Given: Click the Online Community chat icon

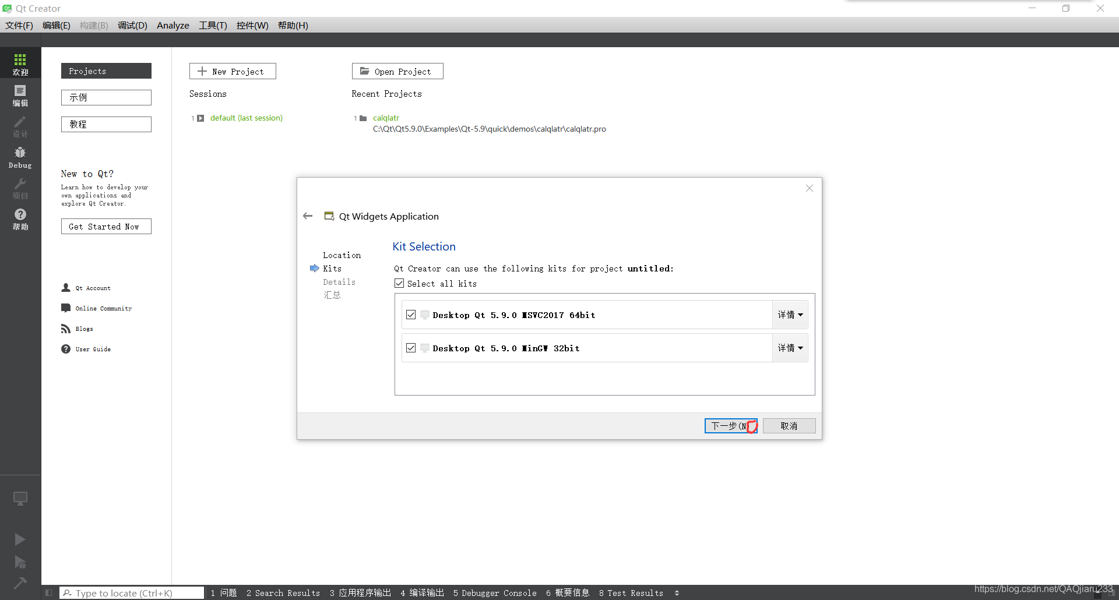Looking at the screenshot, I should tap(66, 308).
